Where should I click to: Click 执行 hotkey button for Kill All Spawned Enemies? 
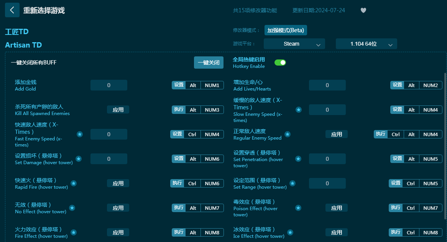tap(179, 109)
